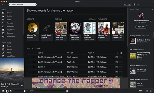Click the Artists microphone icon
154x93 pixels.
coord(3,53)
